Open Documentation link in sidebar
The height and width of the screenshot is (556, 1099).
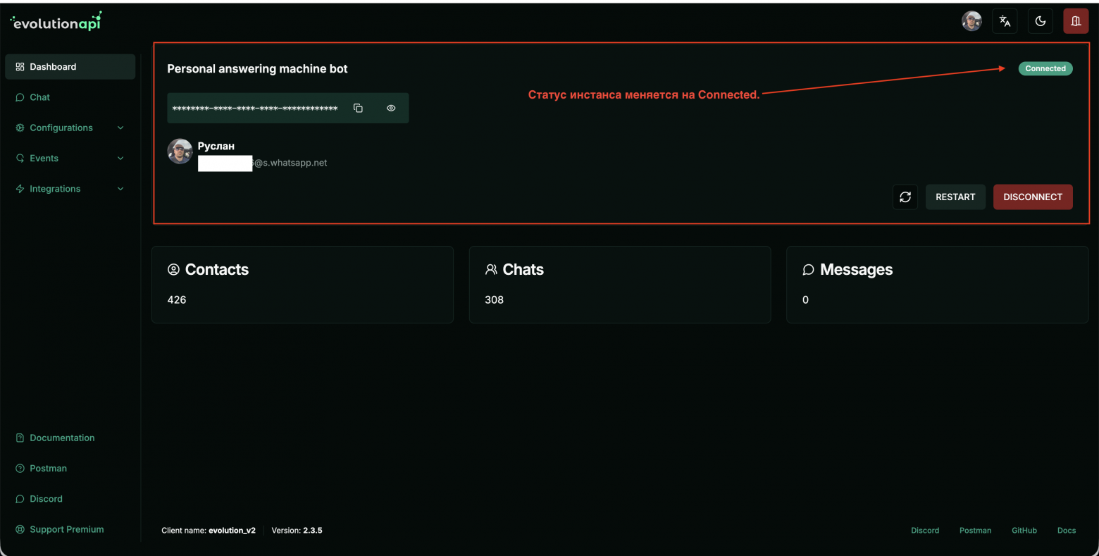pyautogui.click(x=61, y=438)
